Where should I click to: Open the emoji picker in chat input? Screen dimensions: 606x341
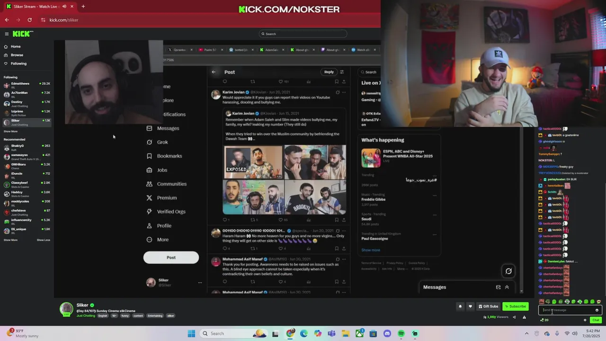point(597,310)
